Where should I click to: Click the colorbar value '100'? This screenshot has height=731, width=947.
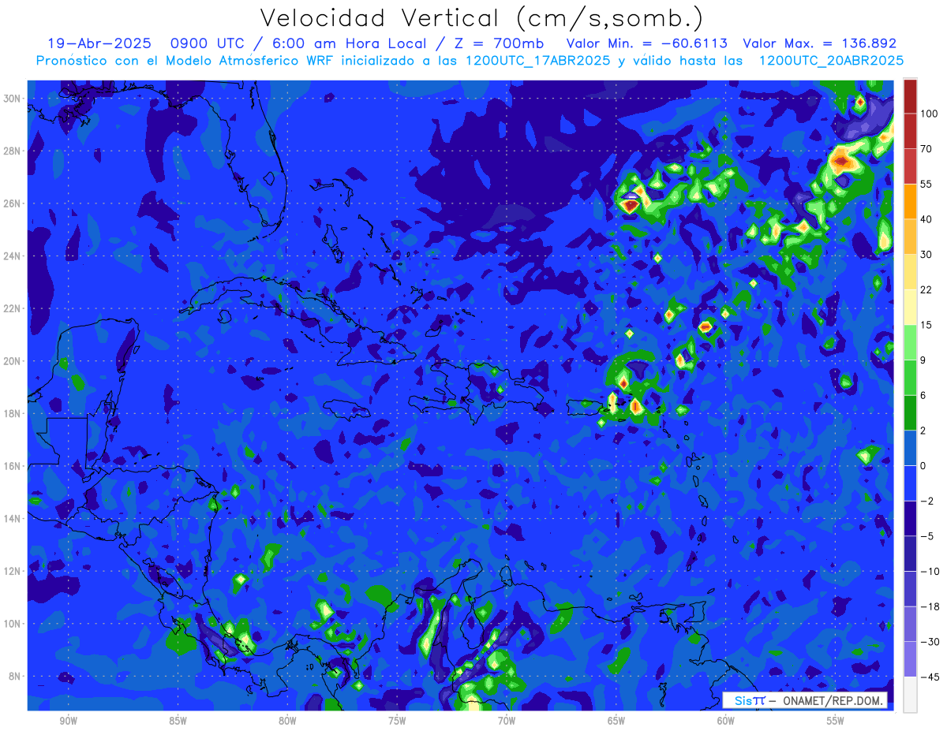coord(930,114)
